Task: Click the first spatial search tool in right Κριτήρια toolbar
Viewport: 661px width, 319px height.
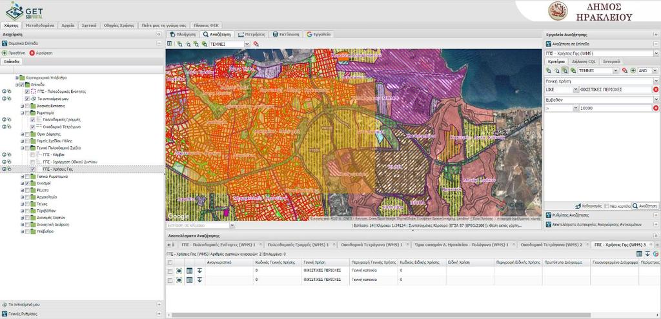Action: pyautogui.click(x=549, y=71)
